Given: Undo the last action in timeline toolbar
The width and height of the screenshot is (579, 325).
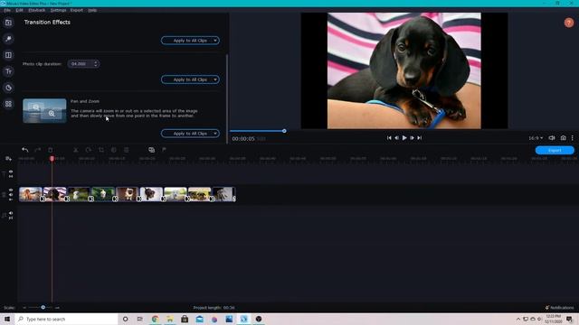Looking at the screenshot, I should (x=24, y=150).
